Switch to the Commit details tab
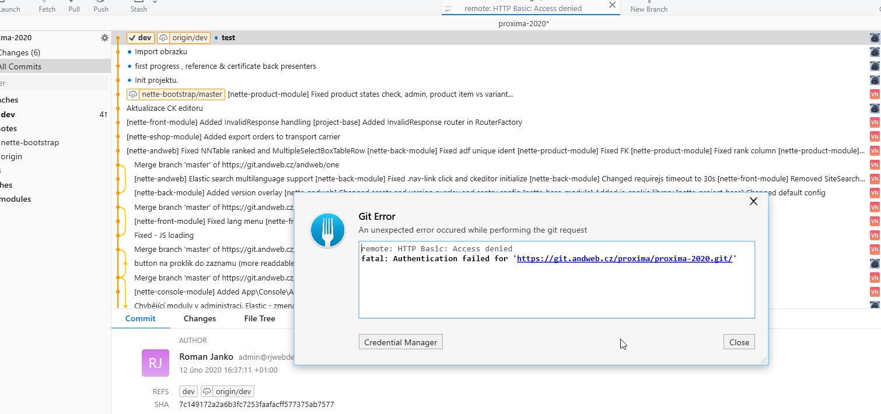Screen dimensions: 881x414 141,318
